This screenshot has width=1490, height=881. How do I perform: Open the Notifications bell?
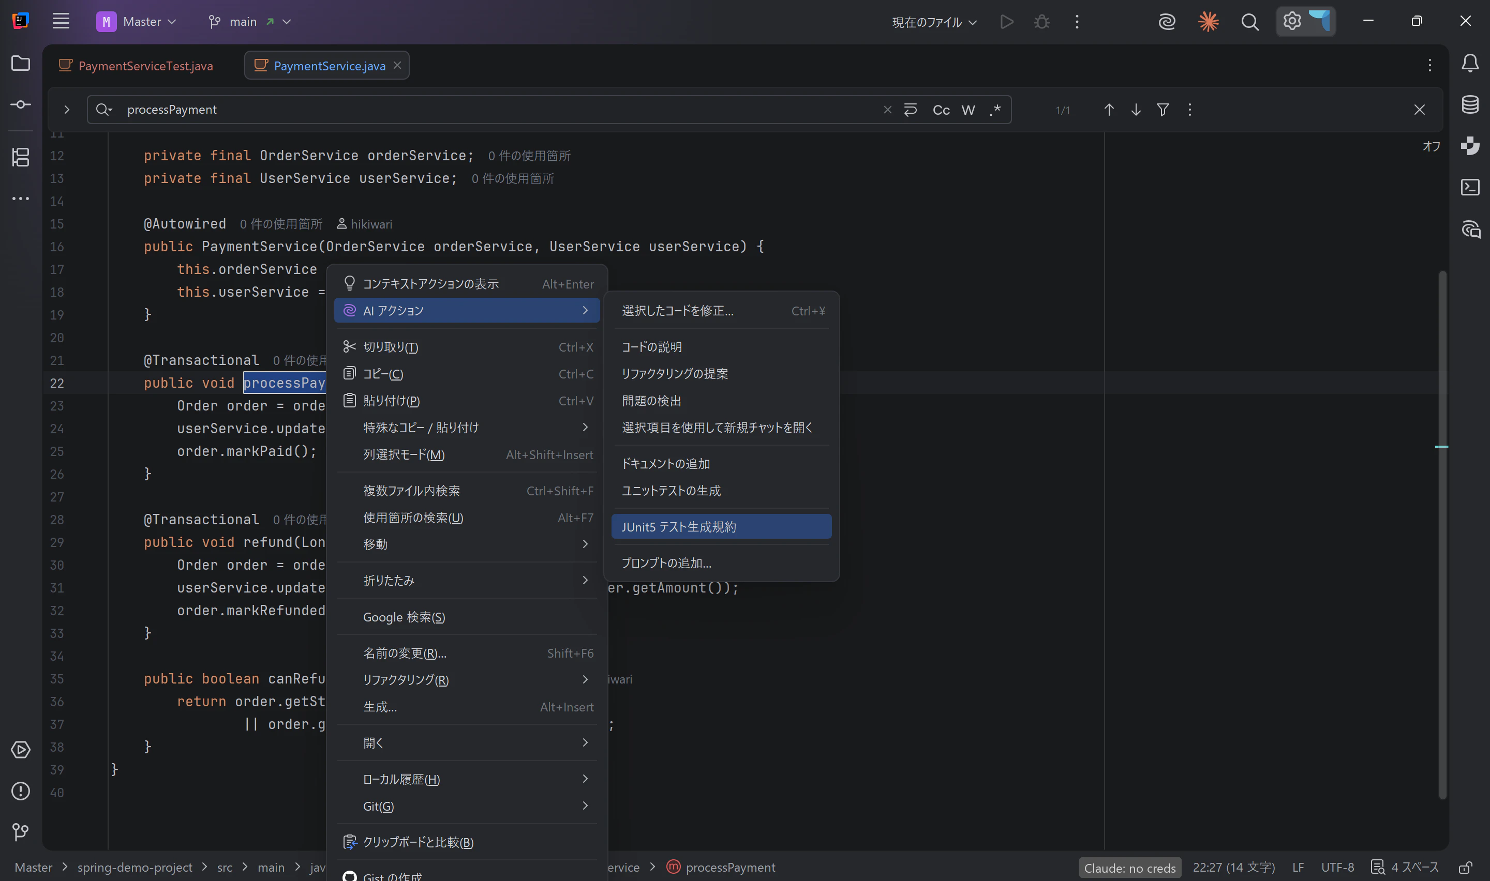(1470, 63)
